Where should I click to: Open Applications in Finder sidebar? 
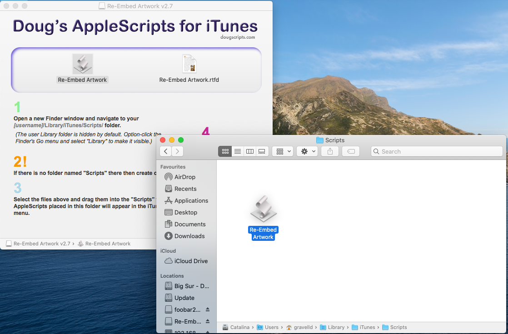(186, 200)
